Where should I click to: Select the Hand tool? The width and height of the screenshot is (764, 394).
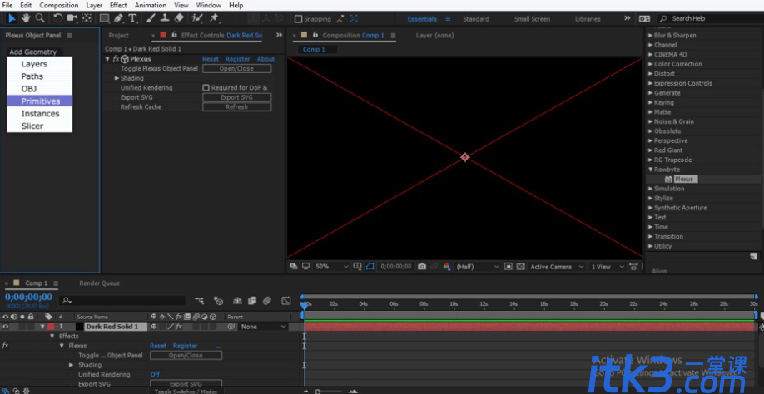[26, 18]
